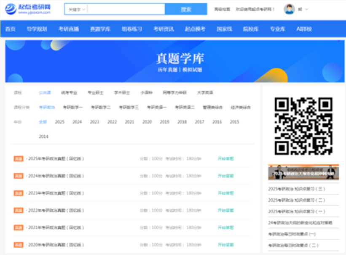The image size is (346, 255).
Task: Open the 考研直播 navigation tab
Action: coord(69,29)
